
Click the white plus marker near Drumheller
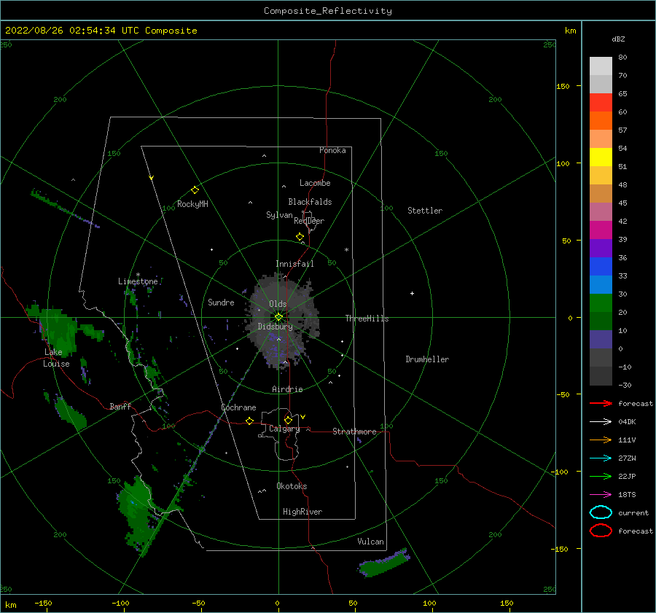tap(412, 293)
